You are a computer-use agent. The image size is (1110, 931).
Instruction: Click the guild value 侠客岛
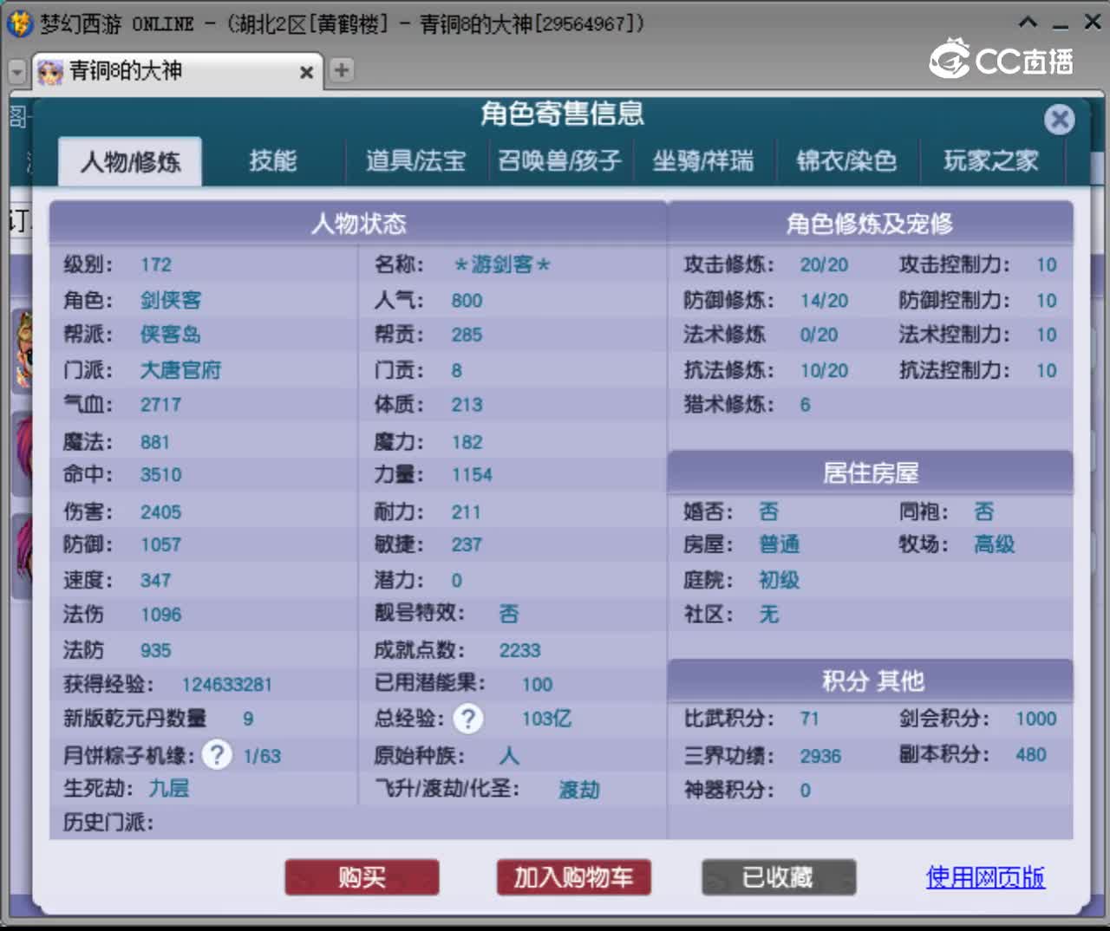click(171, 335)
